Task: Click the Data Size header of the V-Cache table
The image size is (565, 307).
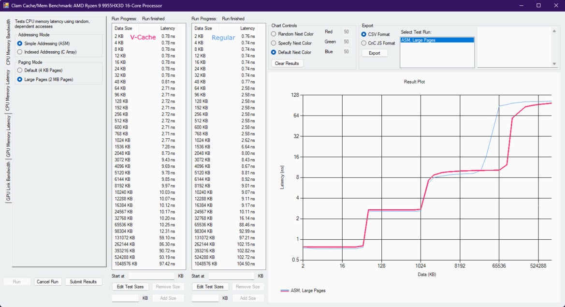Action: (x=123, y=28)
